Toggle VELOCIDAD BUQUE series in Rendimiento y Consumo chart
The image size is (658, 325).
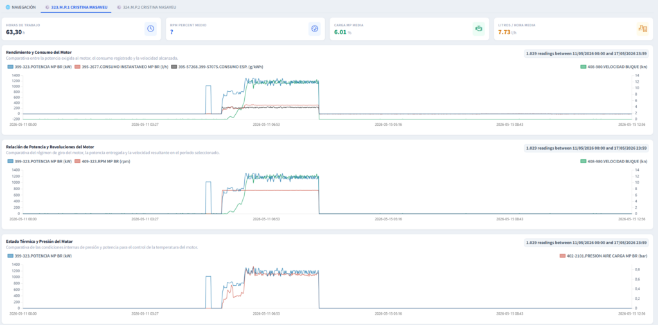pos(614,67)
